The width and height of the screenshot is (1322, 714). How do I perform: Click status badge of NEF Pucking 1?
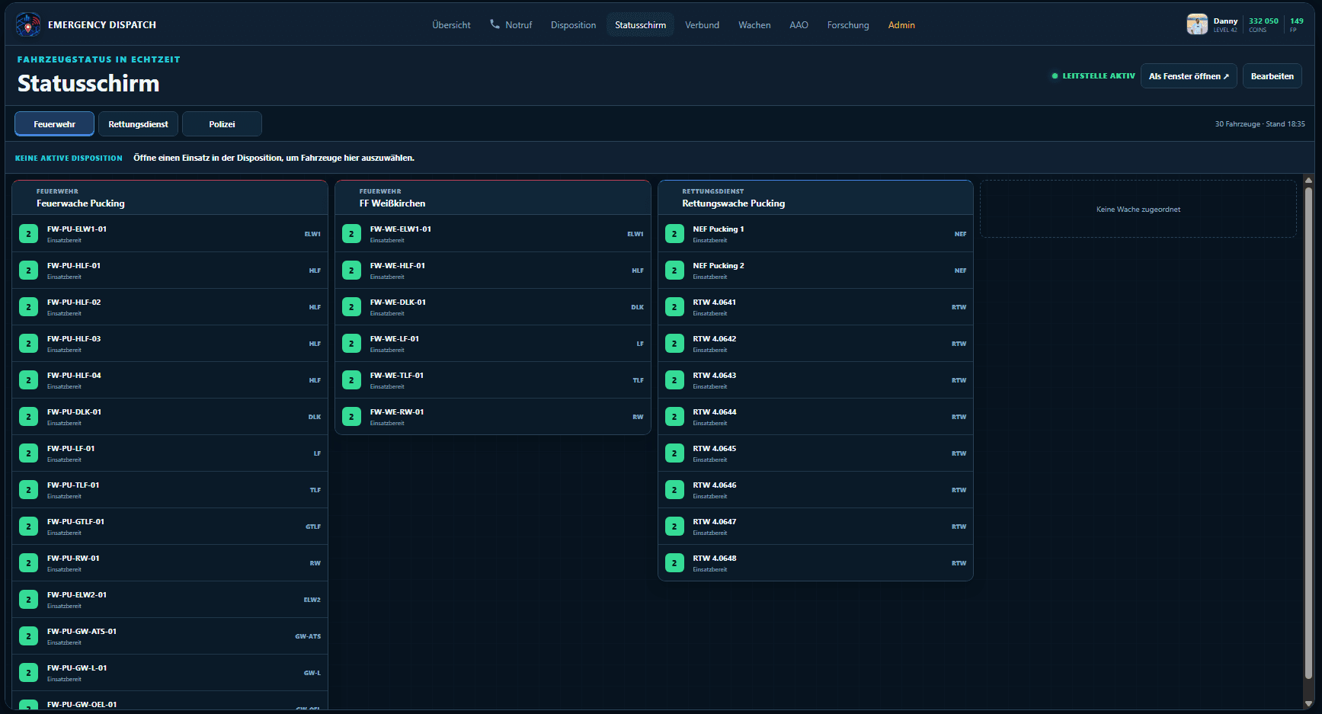(674, 234)
